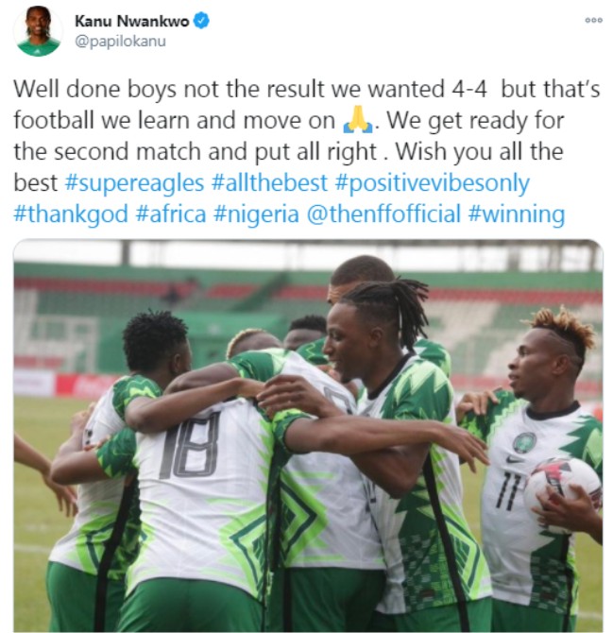Image resolution: width=613 pixels, height=633 pixels.
Task: Click the #thankgod hashtag
Action: point(71,214)
